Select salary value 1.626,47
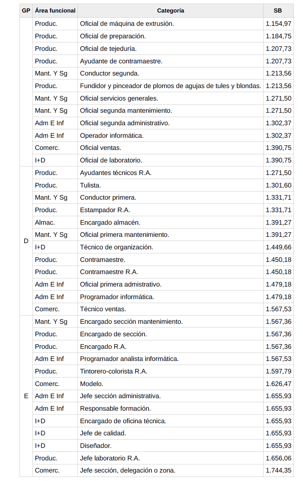 click(x=278, y=384)
